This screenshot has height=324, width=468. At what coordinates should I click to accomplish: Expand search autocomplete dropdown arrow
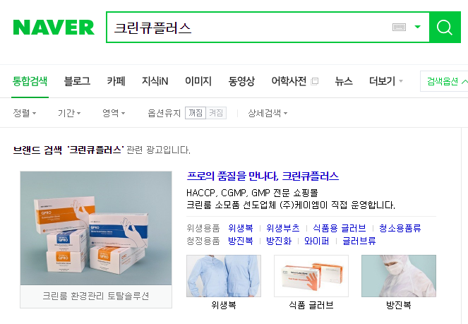[x=418, y=27]
